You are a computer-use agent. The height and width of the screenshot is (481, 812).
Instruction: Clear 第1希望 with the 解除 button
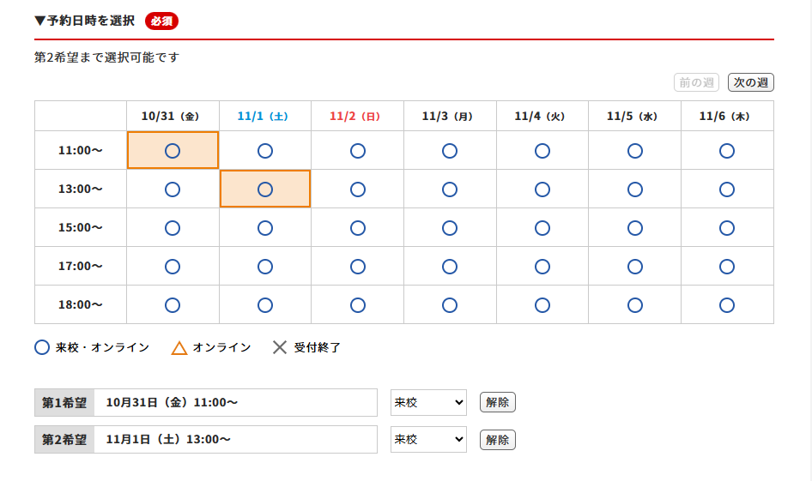[x=497, y=402]
